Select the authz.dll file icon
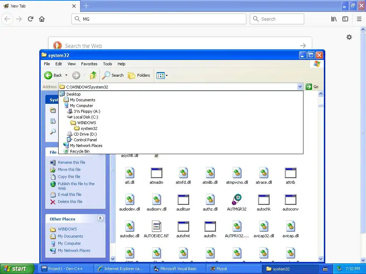Image resolution: width=366 pixels, height=274 pixels. 210,200
